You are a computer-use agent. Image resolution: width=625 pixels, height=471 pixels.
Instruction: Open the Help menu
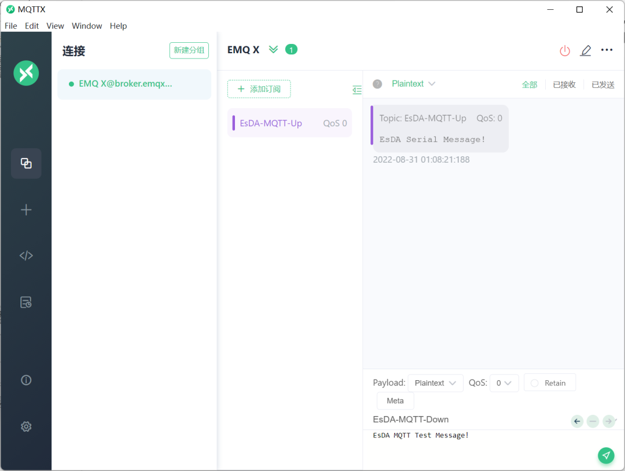coord(119,26)
